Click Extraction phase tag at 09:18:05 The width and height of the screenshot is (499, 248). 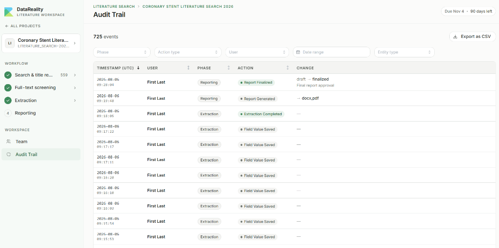pos(209,114)
